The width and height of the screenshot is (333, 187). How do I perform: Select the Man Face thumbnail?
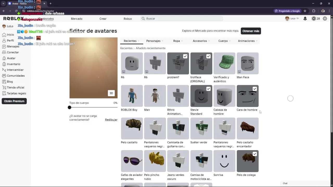coord(247,63)
